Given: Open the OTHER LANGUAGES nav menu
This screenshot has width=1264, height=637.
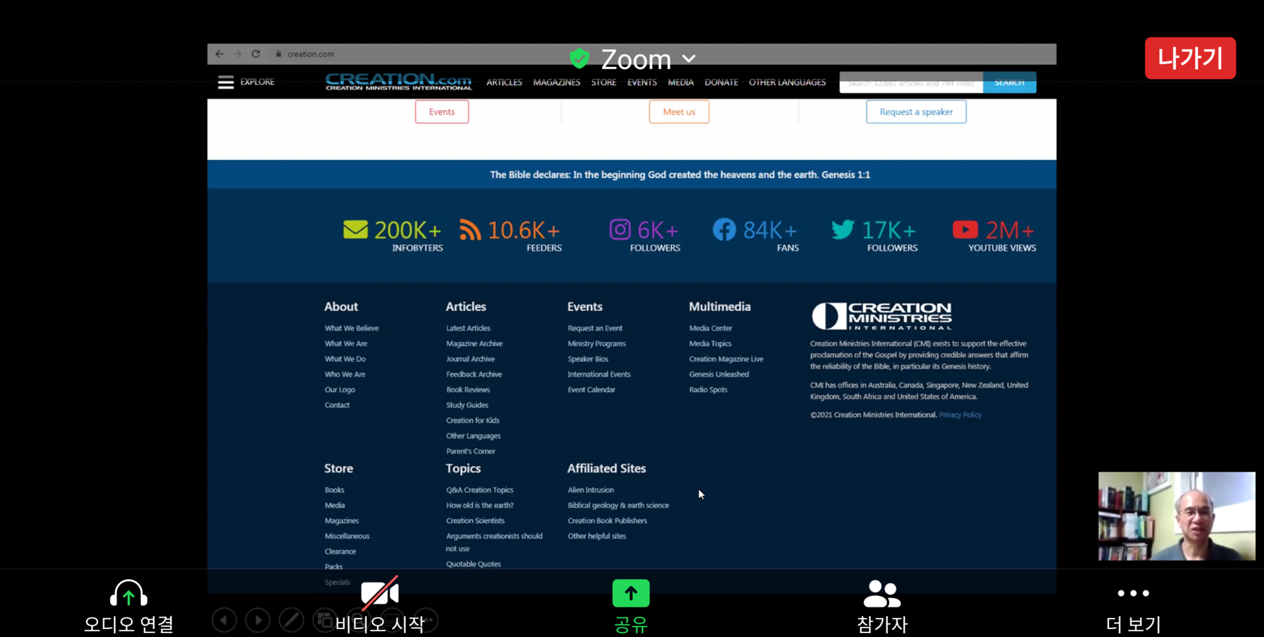Looking at the screenshot, I should point(787,82).
